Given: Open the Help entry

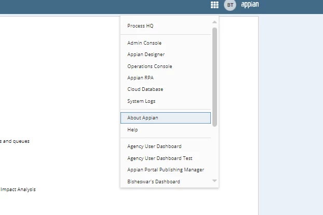Looking at the screenshot, I should (166, 130).
